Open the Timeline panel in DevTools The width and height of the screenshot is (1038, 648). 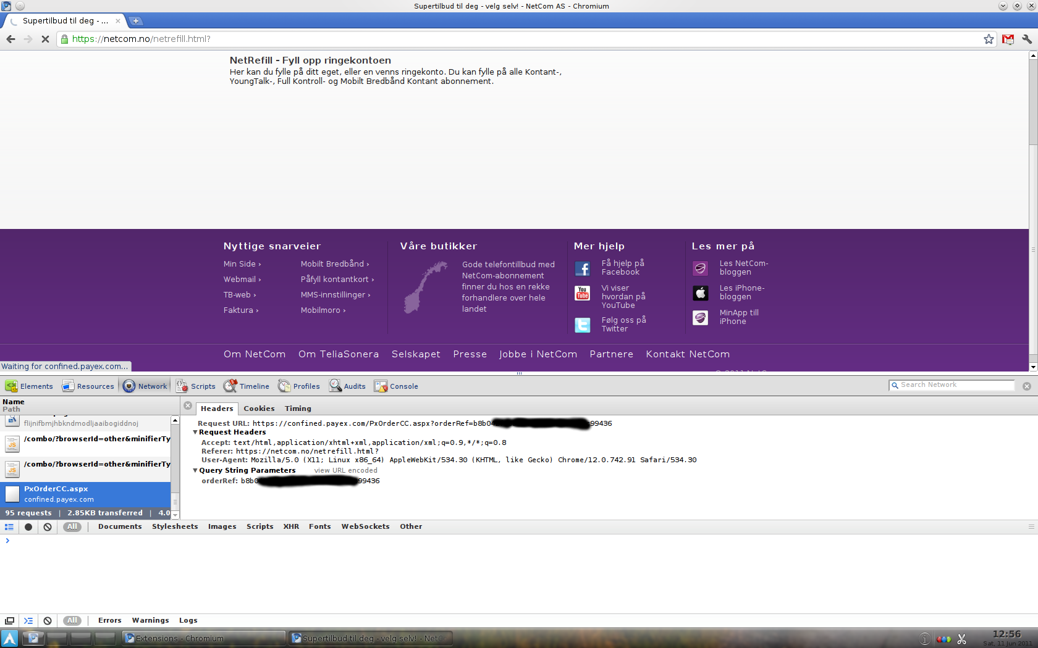pyautogui.click(x=247, y=386)
